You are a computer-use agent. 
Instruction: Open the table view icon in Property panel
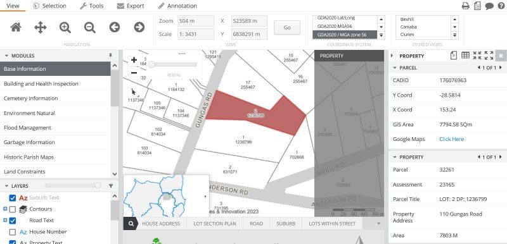(465, 56)
